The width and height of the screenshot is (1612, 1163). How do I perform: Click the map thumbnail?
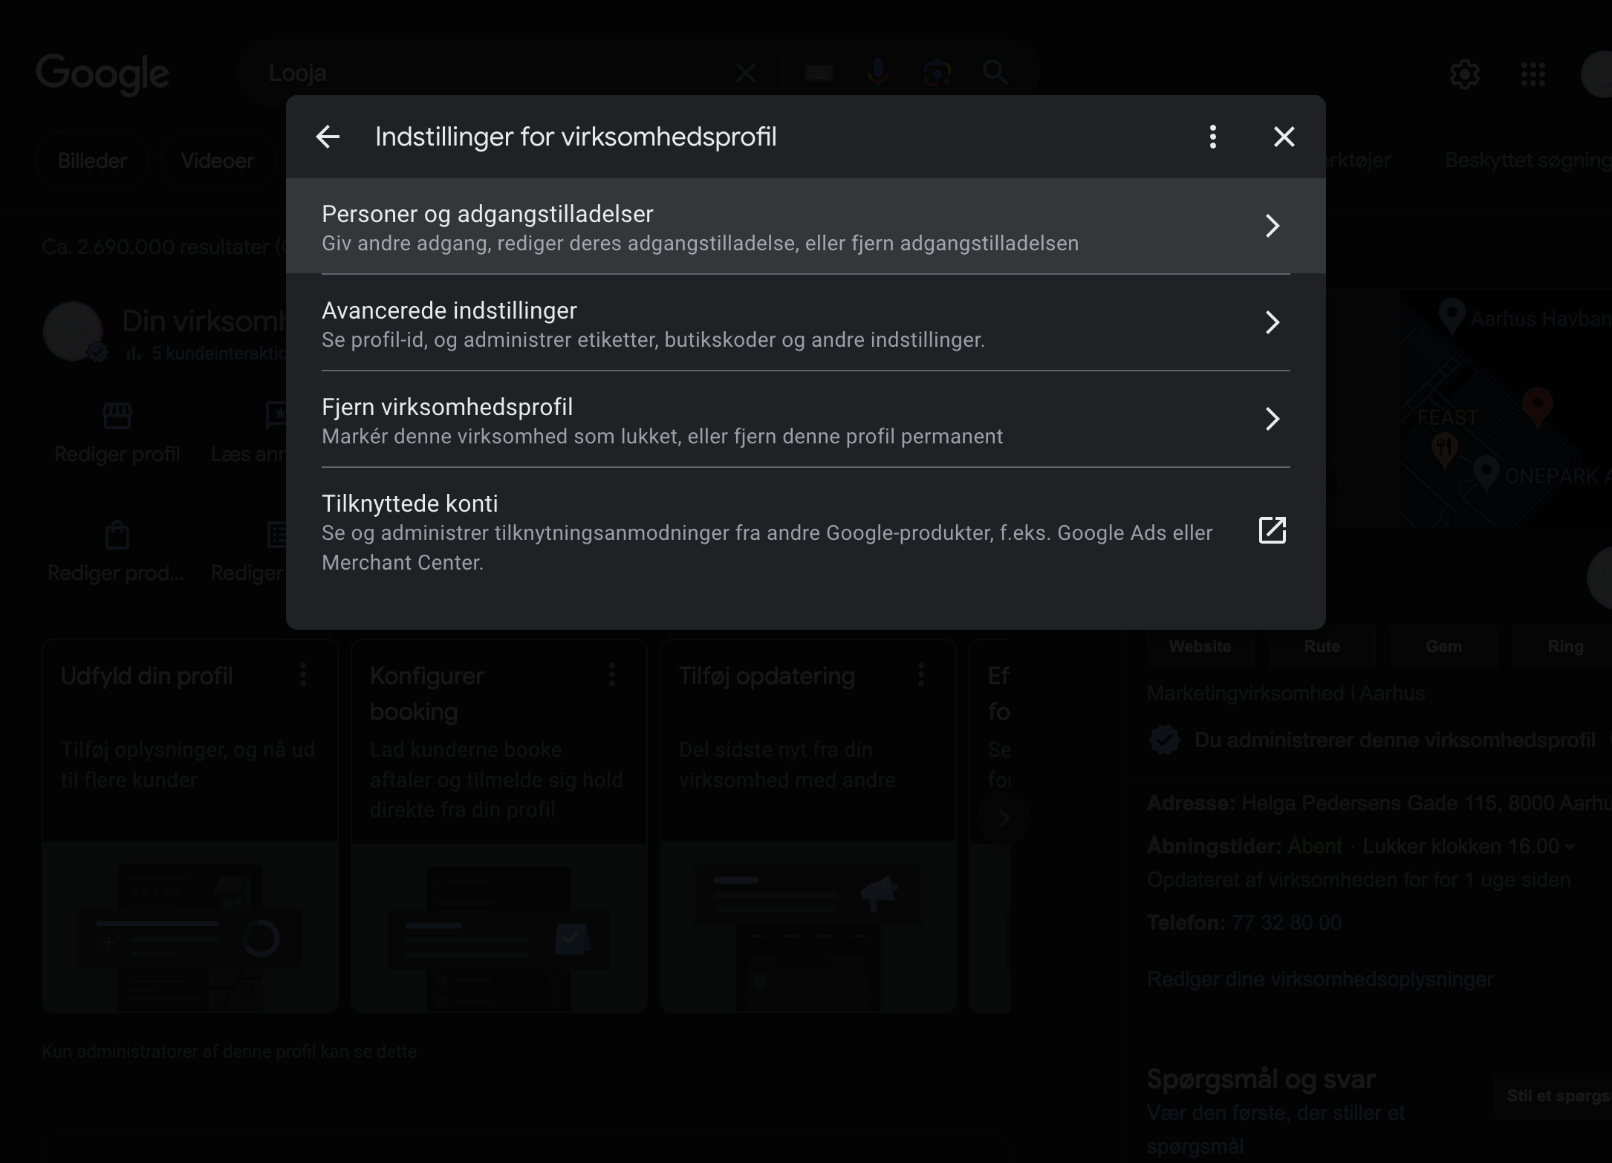(x=1506, y=408)
